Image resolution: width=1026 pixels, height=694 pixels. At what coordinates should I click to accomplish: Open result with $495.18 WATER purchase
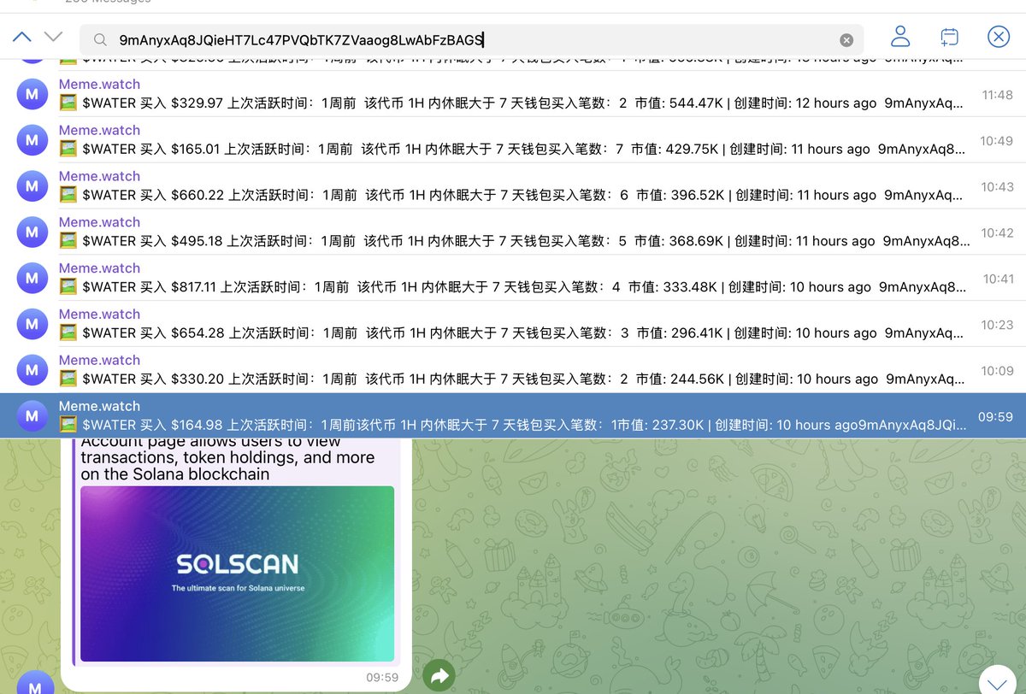click(x=513, y=232)
